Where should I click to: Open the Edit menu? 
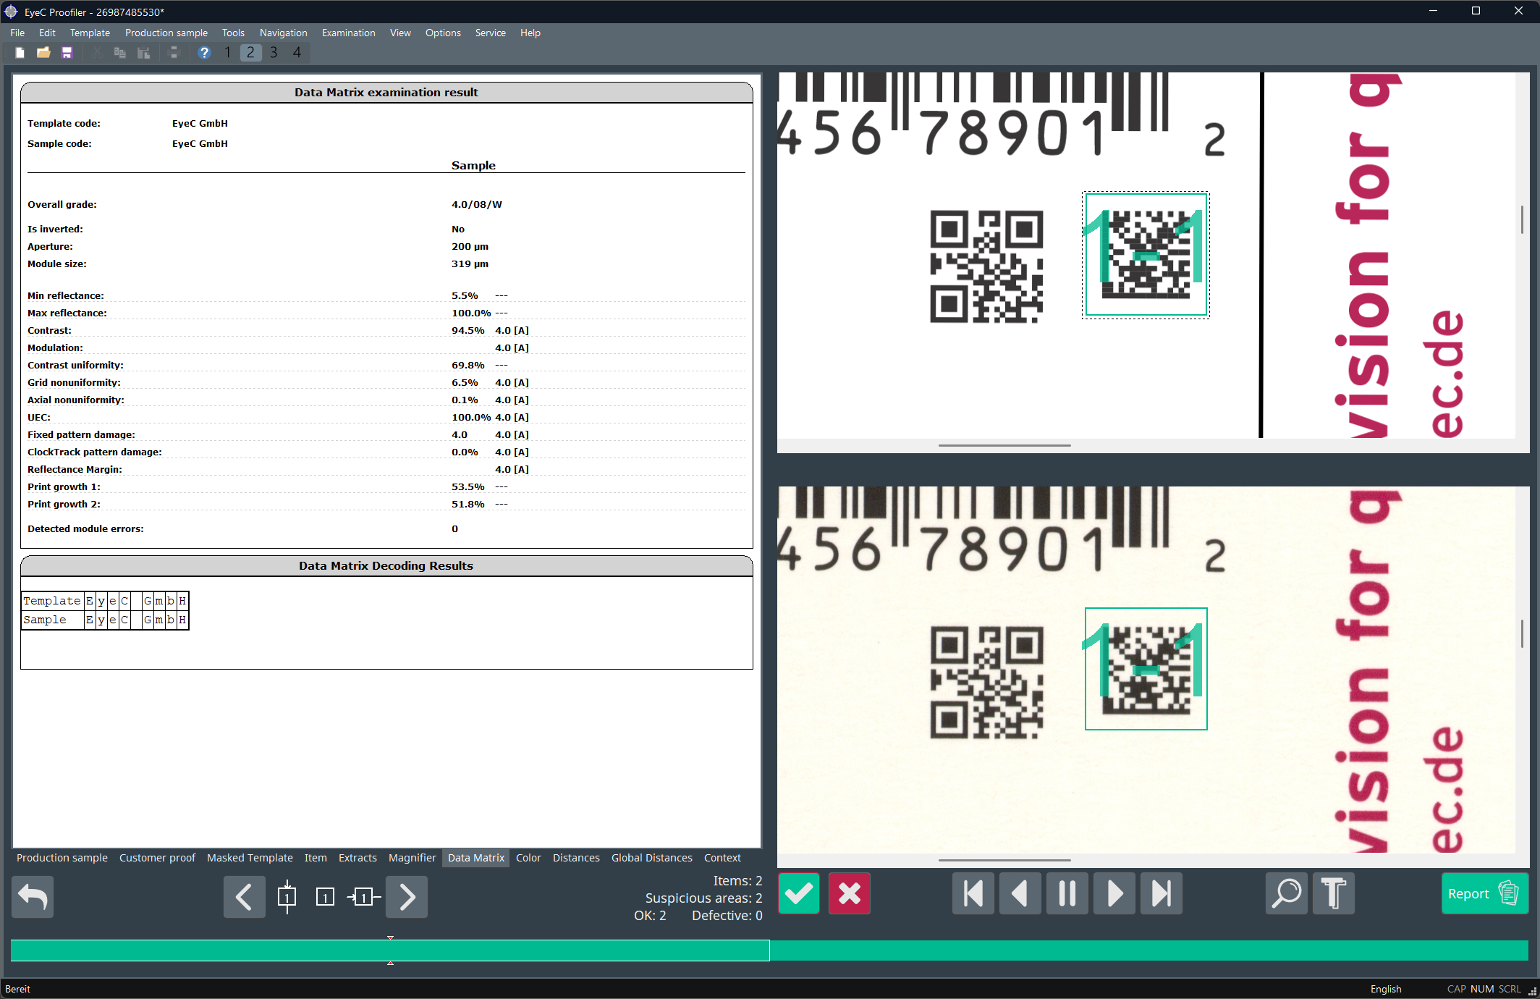click(47, 33)
